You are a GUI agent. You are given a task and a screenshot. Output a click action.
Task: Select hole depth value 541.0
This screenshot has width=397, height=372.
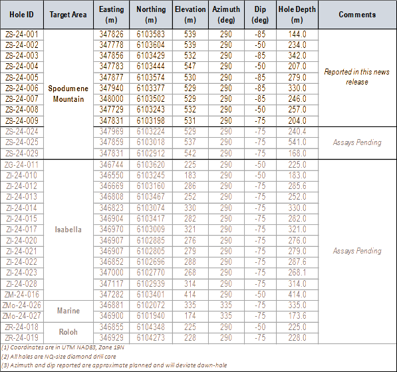tap(297, 142)
